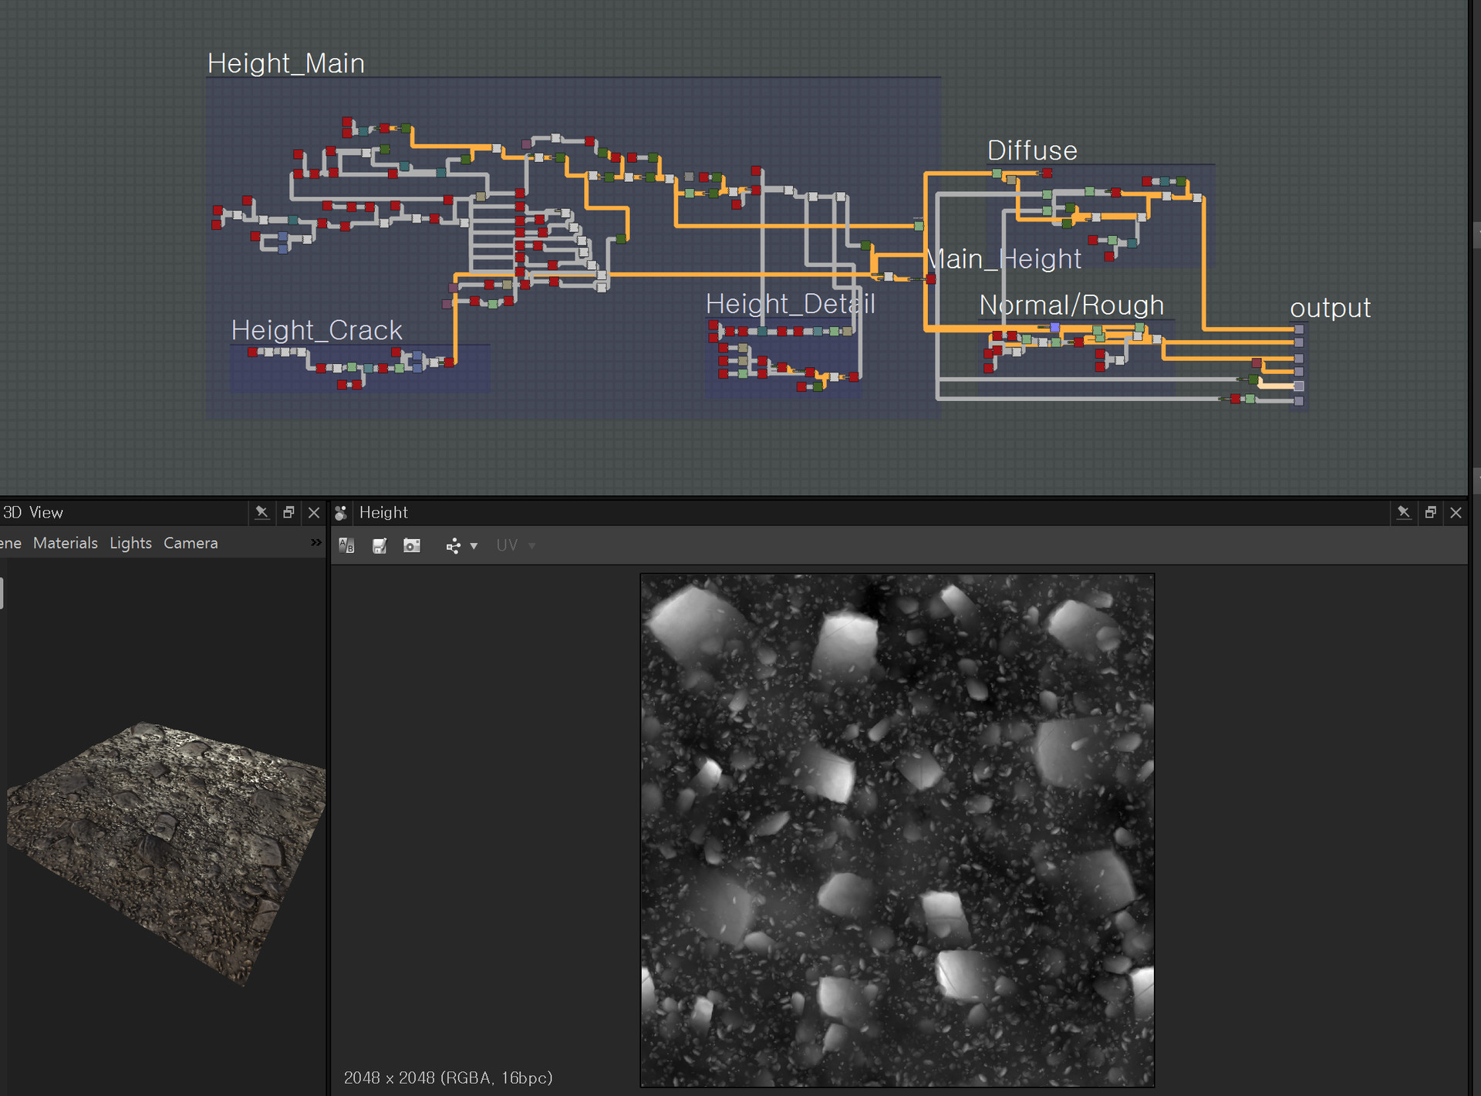Image resolution: width=1481 pixels, height=1096 pixels.
Task: Open the share dropdown arrow
Action: pyautogui.click(x=474, y=546)
